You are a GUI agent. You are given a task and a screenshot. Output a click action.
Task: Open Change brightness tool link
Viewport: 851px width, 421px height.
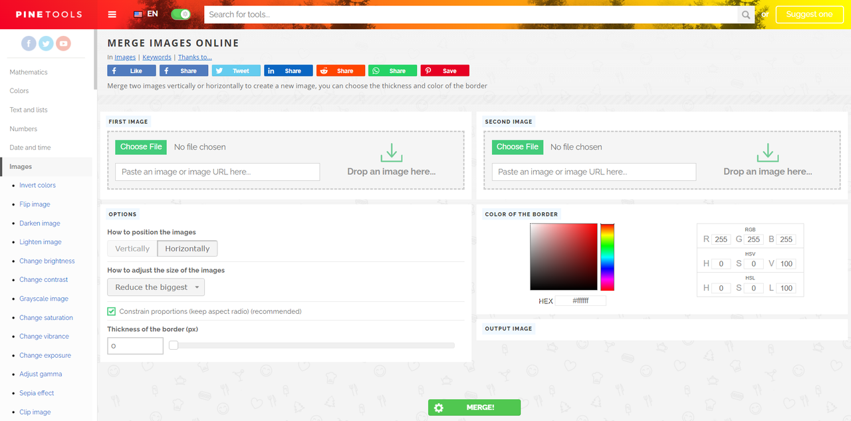coord(47,261)
